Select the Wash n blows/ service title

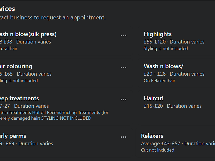[x=163, y=66]
